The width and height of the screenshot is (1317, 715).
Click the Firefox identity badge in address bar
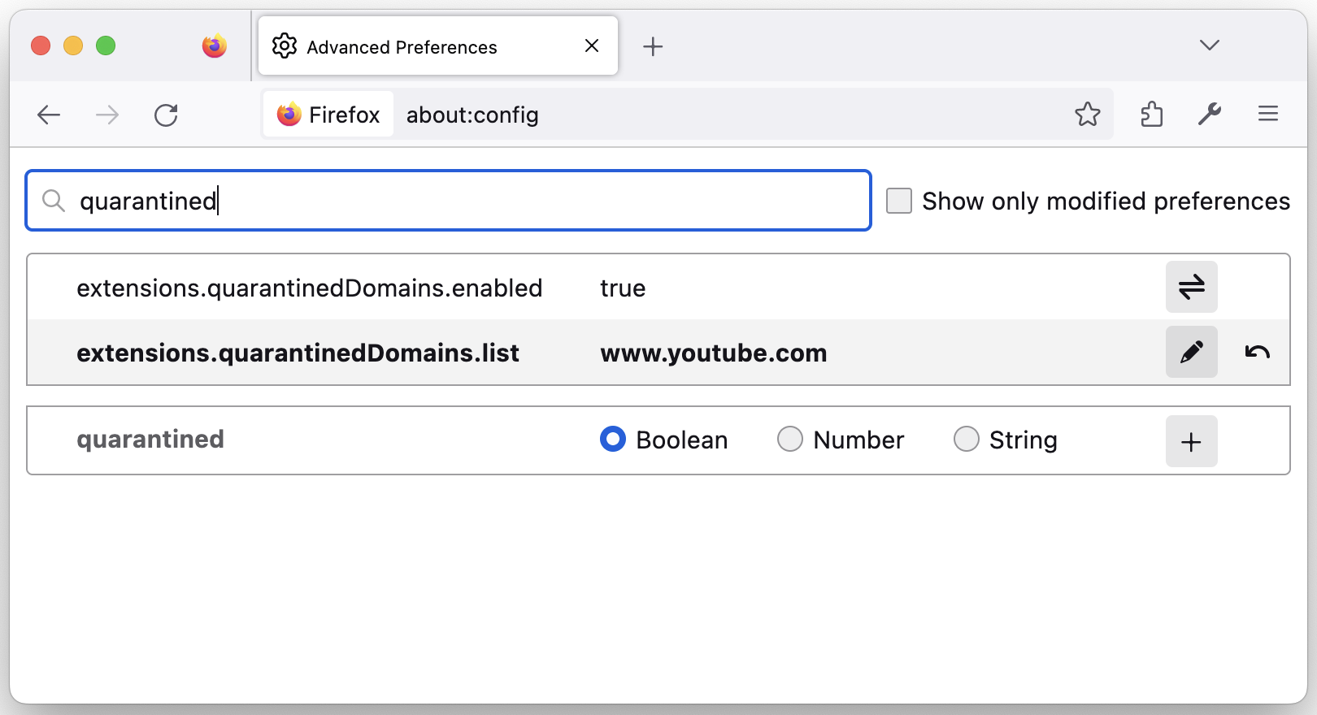(x=328, y=115)
